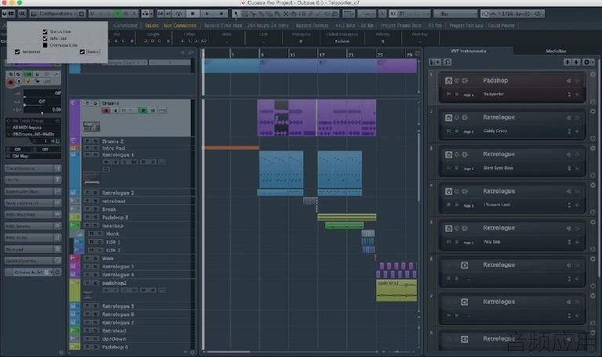Select the Object Selection arrow tool

(236, 14)
